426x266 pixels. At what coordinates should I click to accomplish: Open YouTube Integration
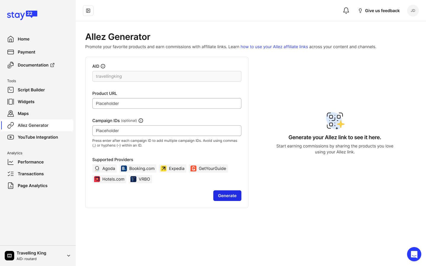tap(38, 137)
